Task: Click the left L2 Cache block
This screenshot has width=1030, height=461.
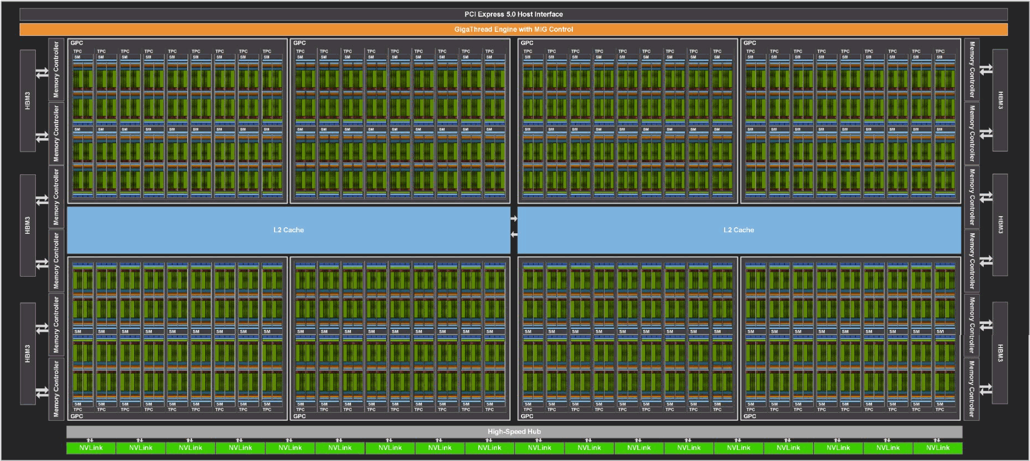Action: [x=288, y=230]
